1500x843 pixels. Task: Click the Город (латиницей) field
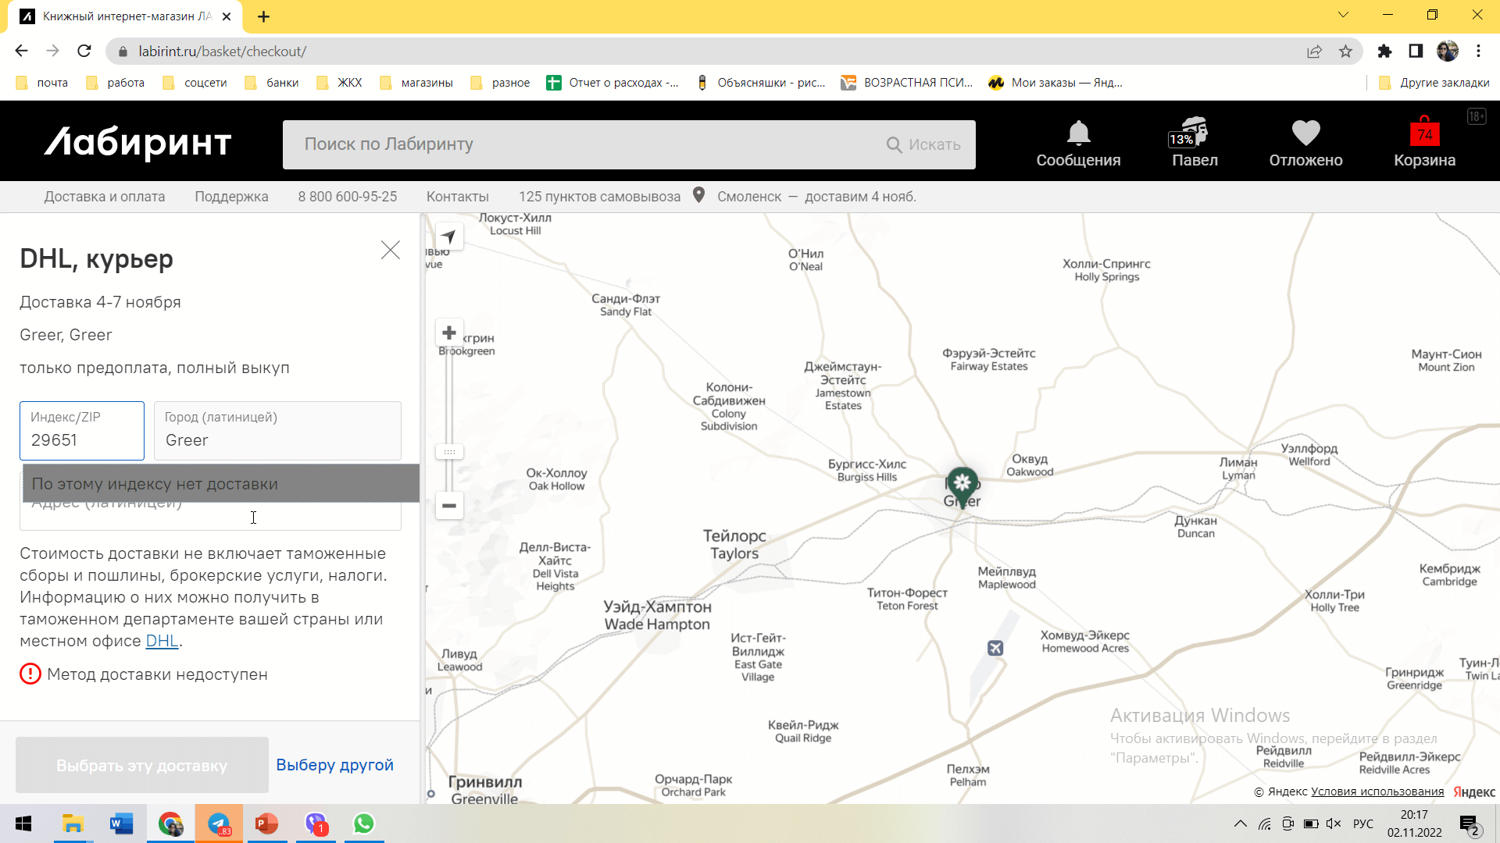(x=277, y=431)
